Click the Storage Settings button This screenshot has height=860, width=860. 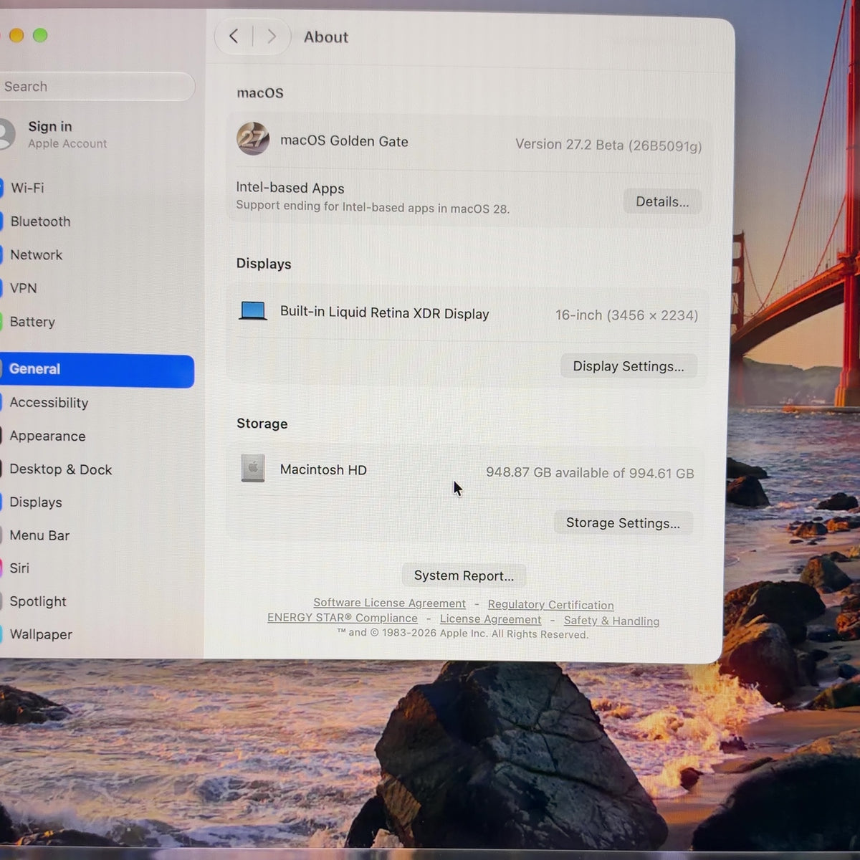pyautogui.click(x=623, y=522)
